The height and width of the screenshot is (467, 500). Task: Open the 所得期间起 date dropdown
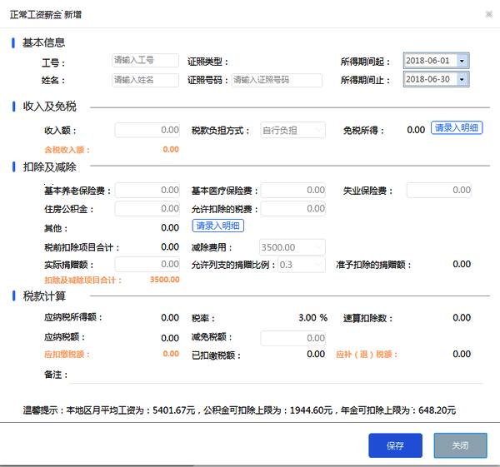(462, 61)
